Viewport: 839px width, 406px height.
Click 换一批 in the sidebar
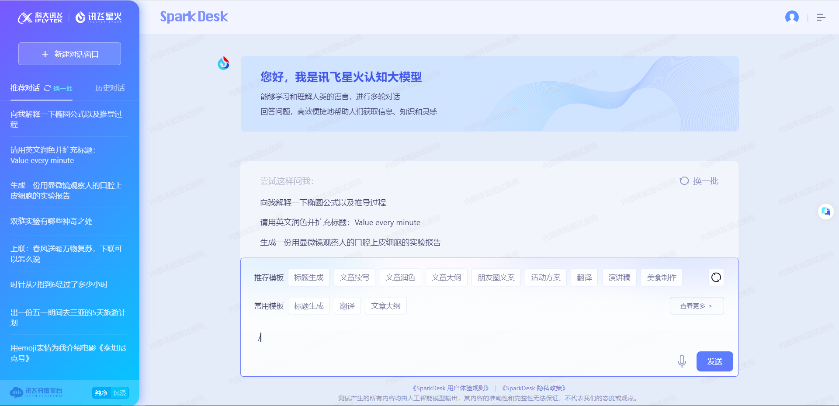click(59, 88)
